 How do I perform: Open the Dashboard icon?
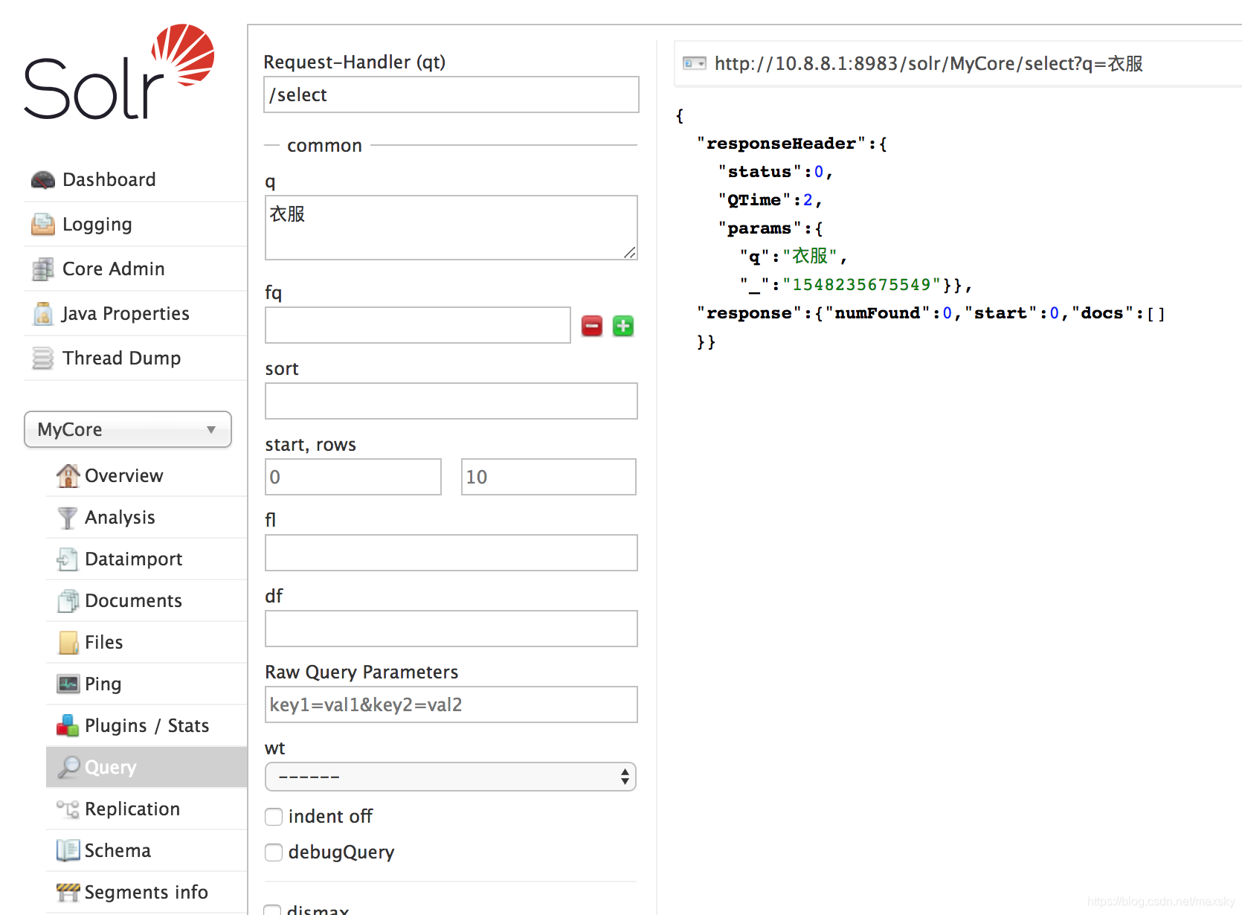point(43,180)
